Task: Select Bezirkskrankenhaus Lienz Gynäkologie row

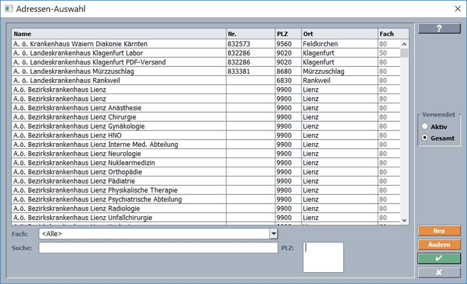Action: point(206,126)
